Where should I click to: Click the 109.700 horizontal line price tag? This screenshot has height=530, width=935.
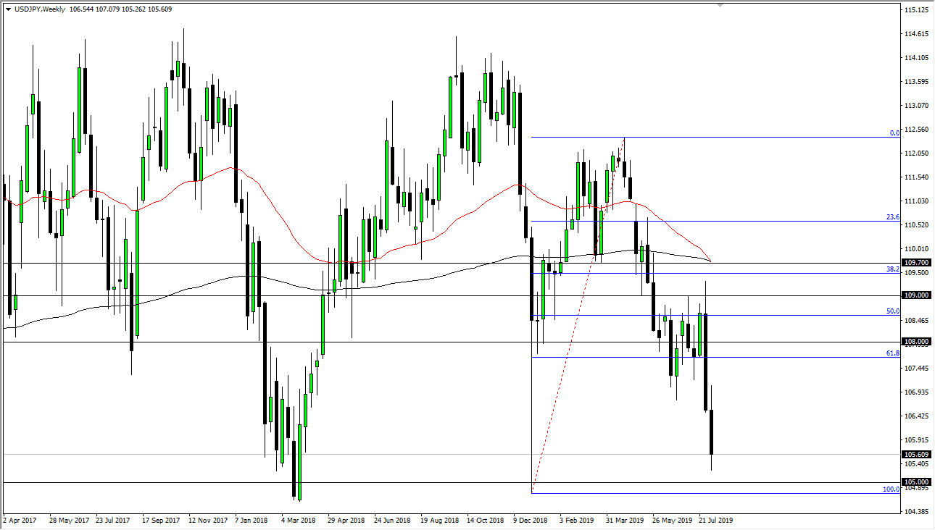(x=917, y=263)
